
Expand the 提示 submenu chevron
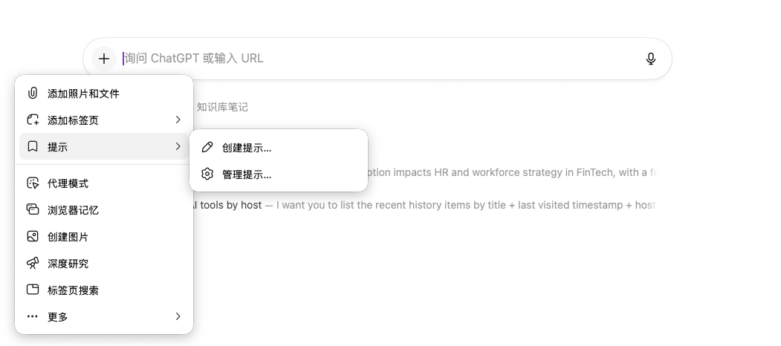[178, 147]
